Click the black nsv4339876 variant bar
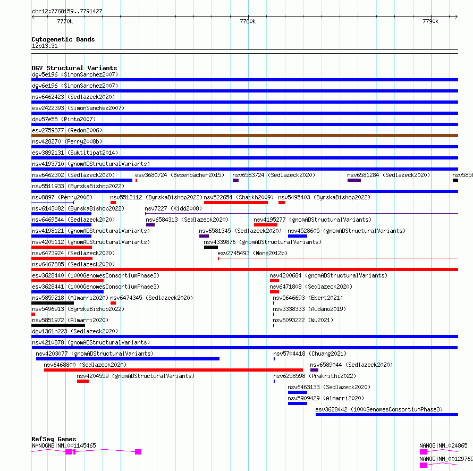The height and width of the screenshot is (471, 473). 211,247
